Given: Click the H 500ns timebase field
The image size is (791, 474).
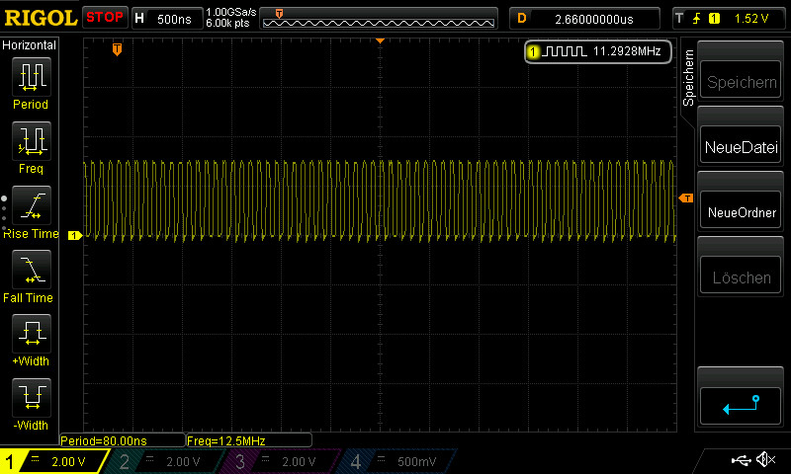Looking at the screenshot, I should (x=167, y=19).
